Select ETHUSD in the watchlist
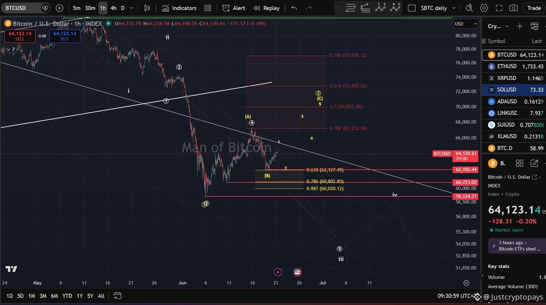 point(514,66)
